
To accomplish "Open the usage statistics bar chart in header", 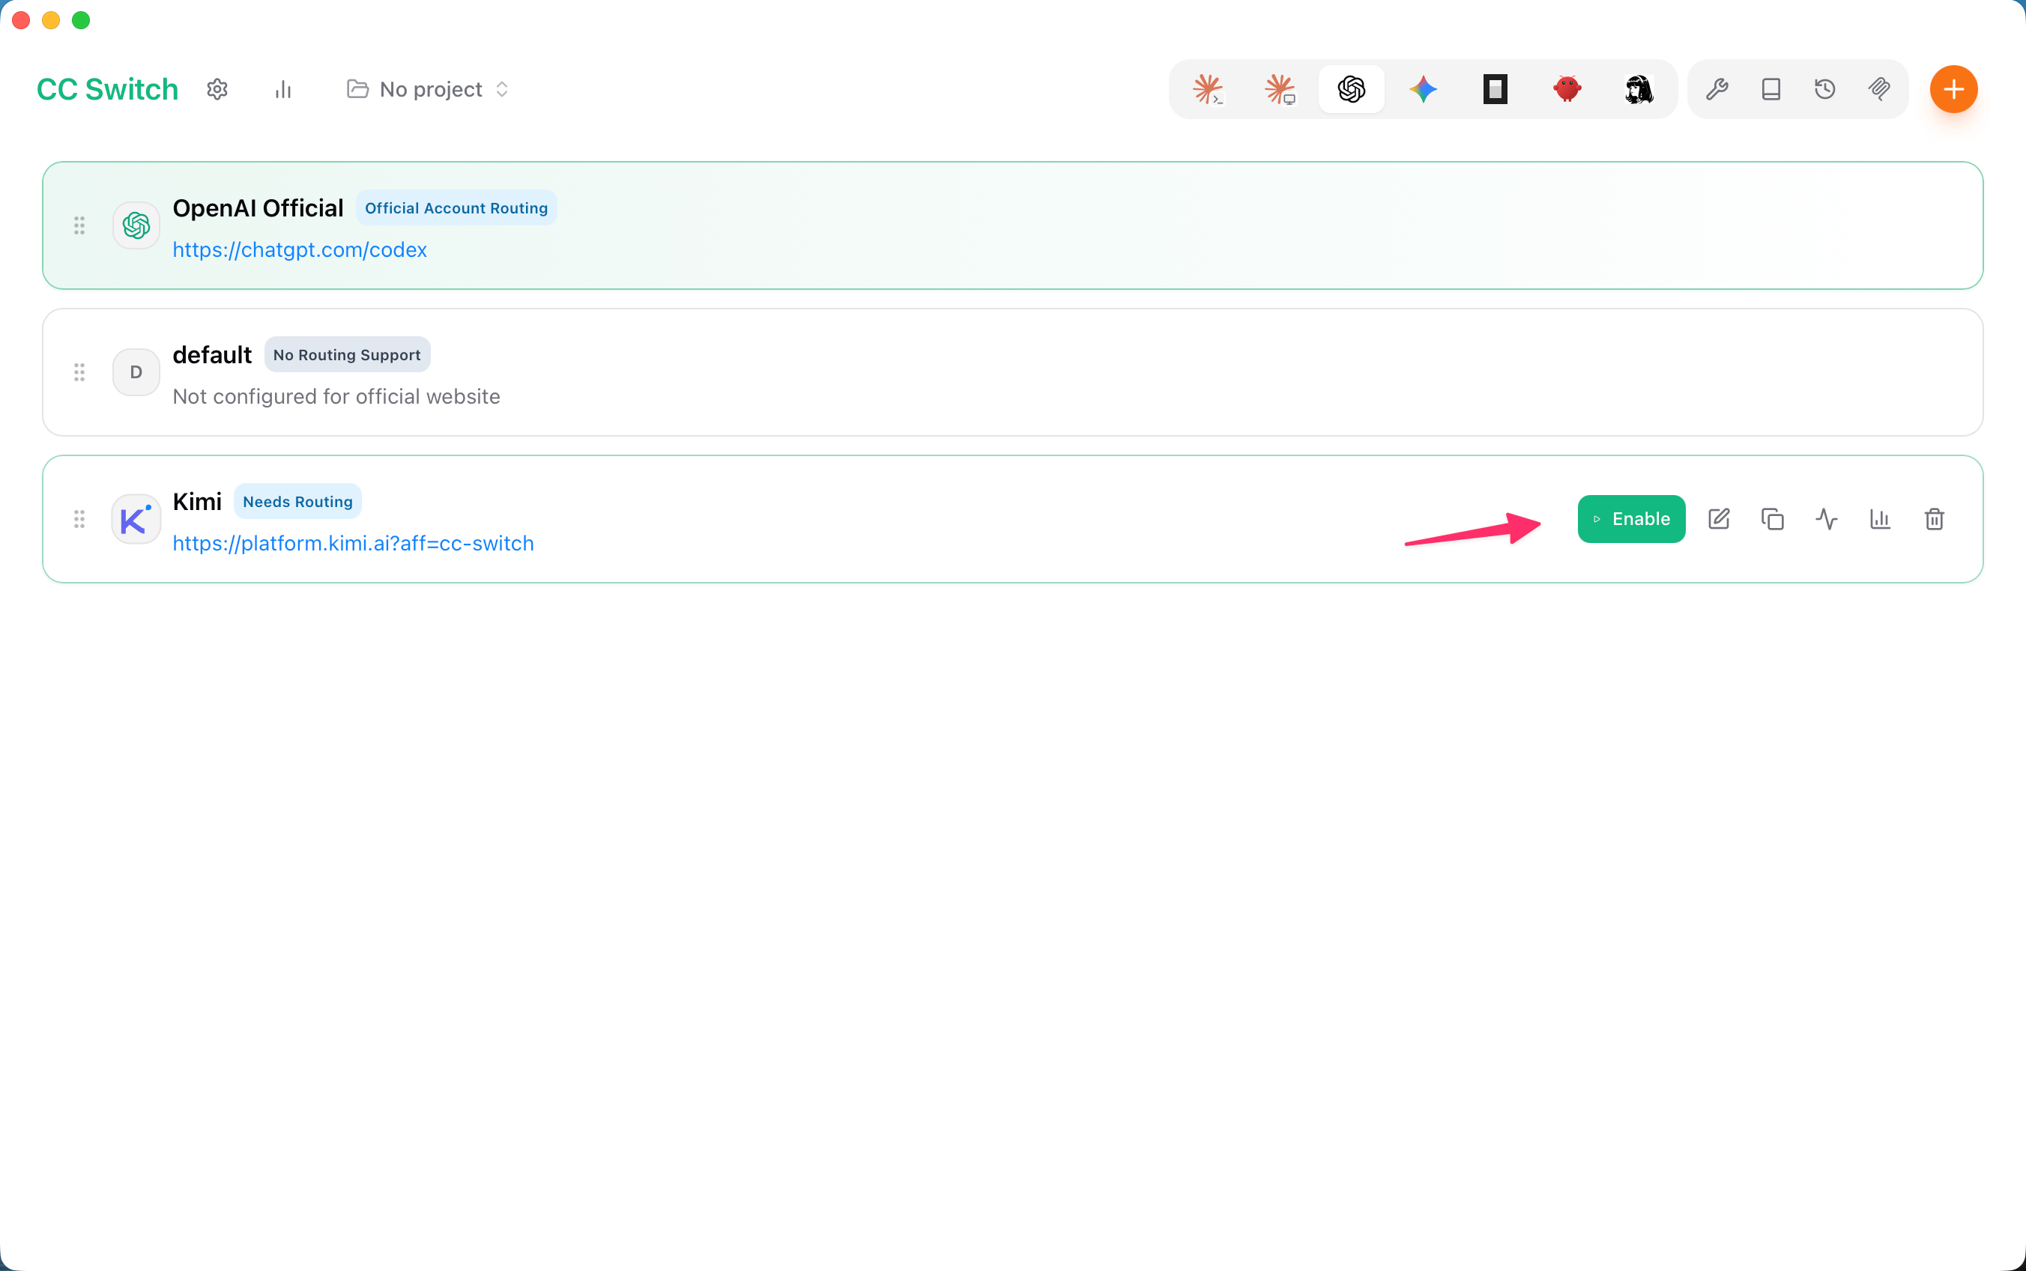I will click(x=282, y=89).
